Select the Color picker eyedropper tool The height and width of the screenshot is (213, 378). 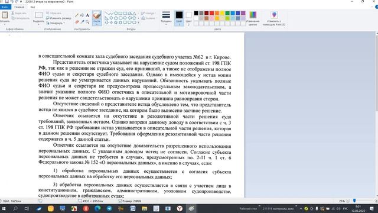tap(82, 22)
